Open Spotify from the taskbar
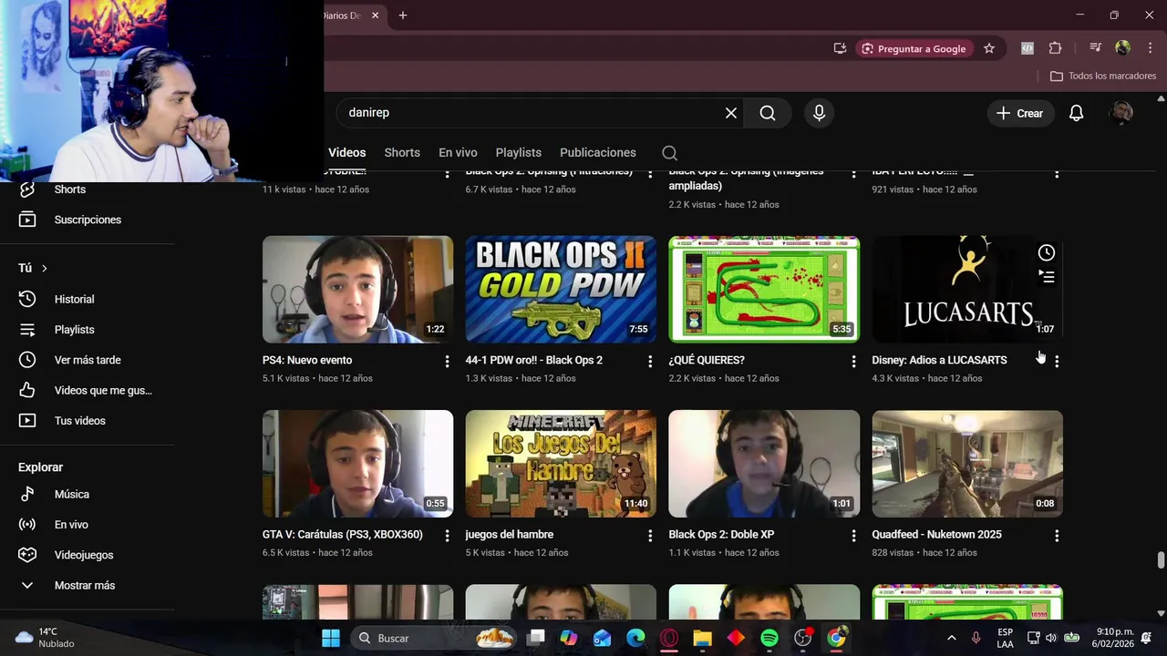 point(769,639)
